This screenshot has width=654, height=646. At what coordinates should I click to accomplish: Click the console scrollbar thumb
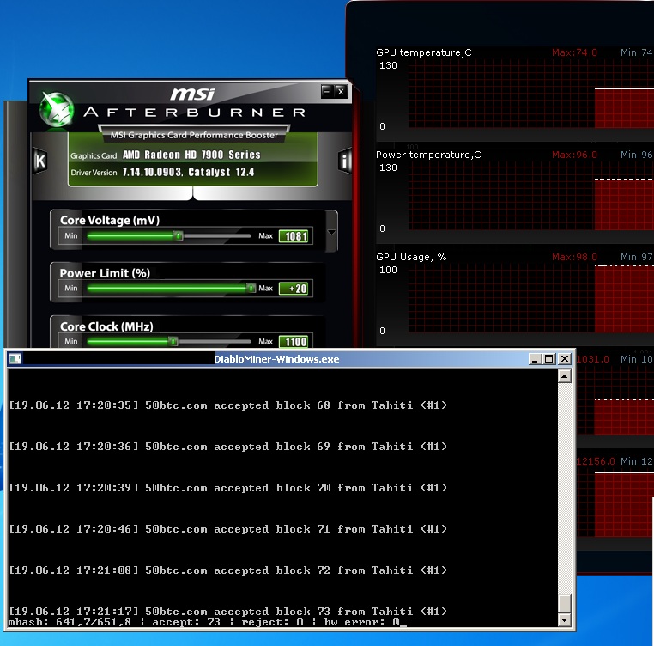pyautogui.click(x=565, y=603)
